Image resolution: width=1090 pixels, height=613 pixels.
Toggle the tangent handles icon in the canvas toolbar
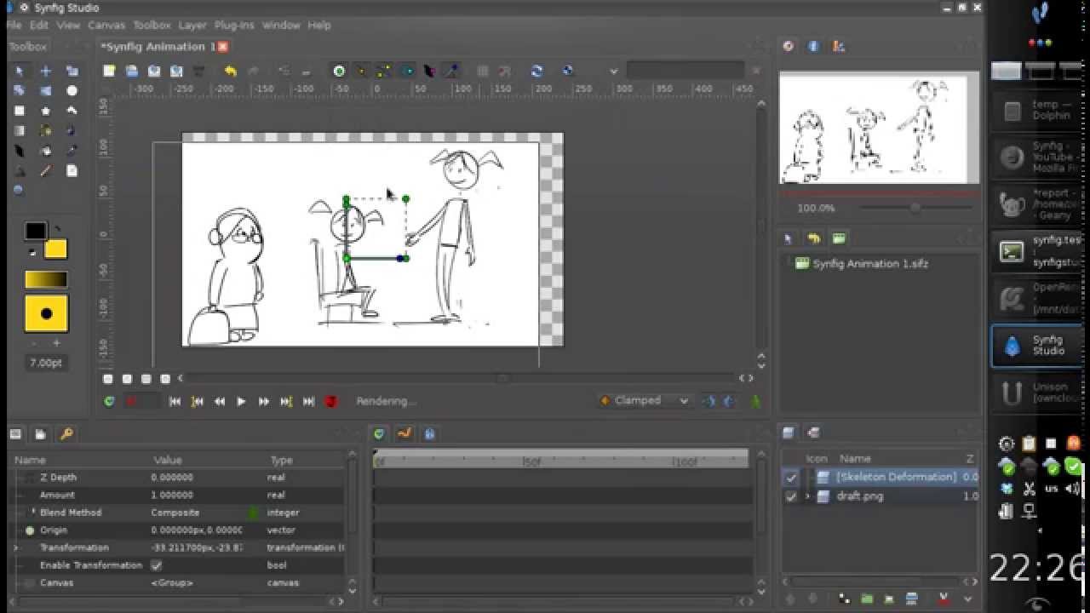coord(384,72)
